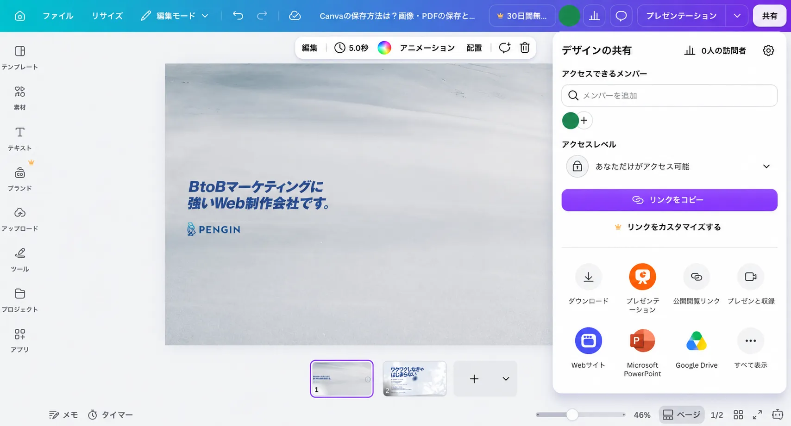Add a comment to the page
Screen dimensions: 791x426
pyautogui.click(x=505, y=48)
